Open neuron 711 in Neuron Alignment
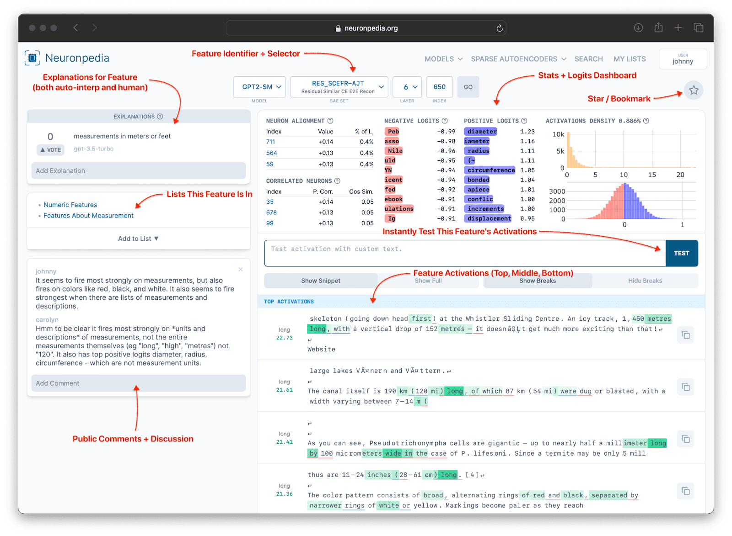This screenshot has height=536, width=732. pos(270,142)
